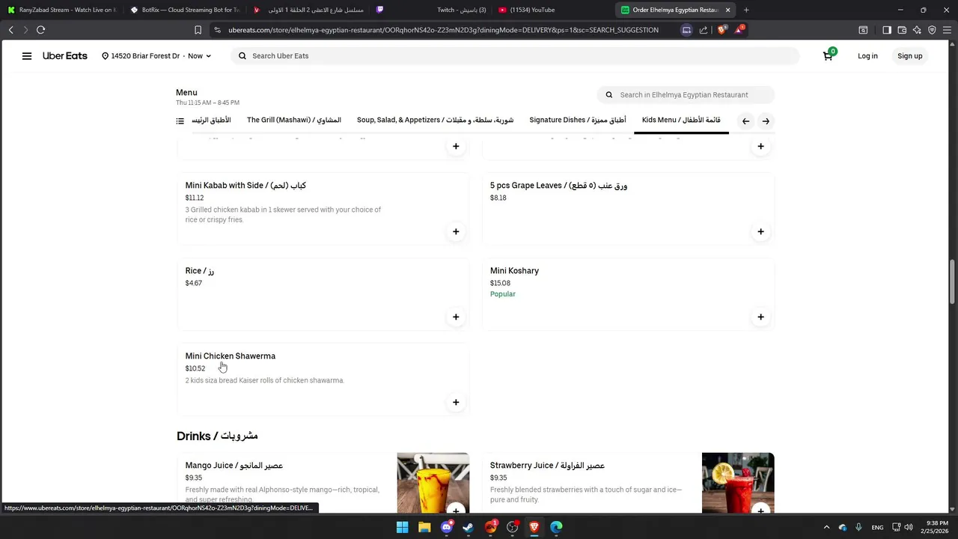Add Mini Koshary to cart

[x=760, y=317]
